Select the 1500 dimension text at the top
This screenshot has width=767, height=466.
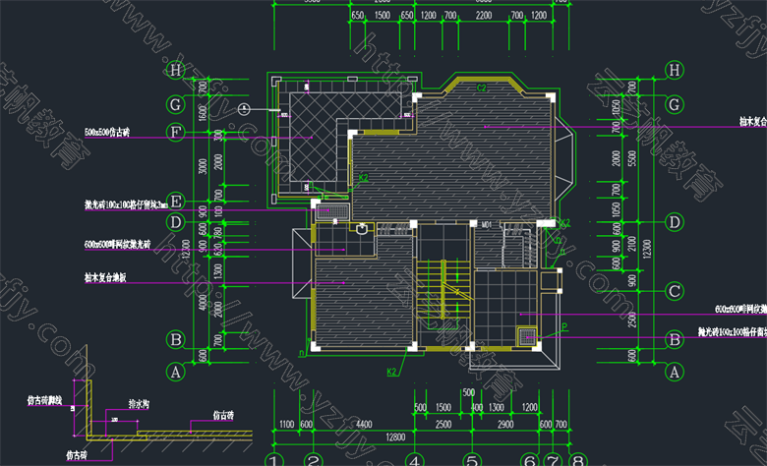point(383,16)
